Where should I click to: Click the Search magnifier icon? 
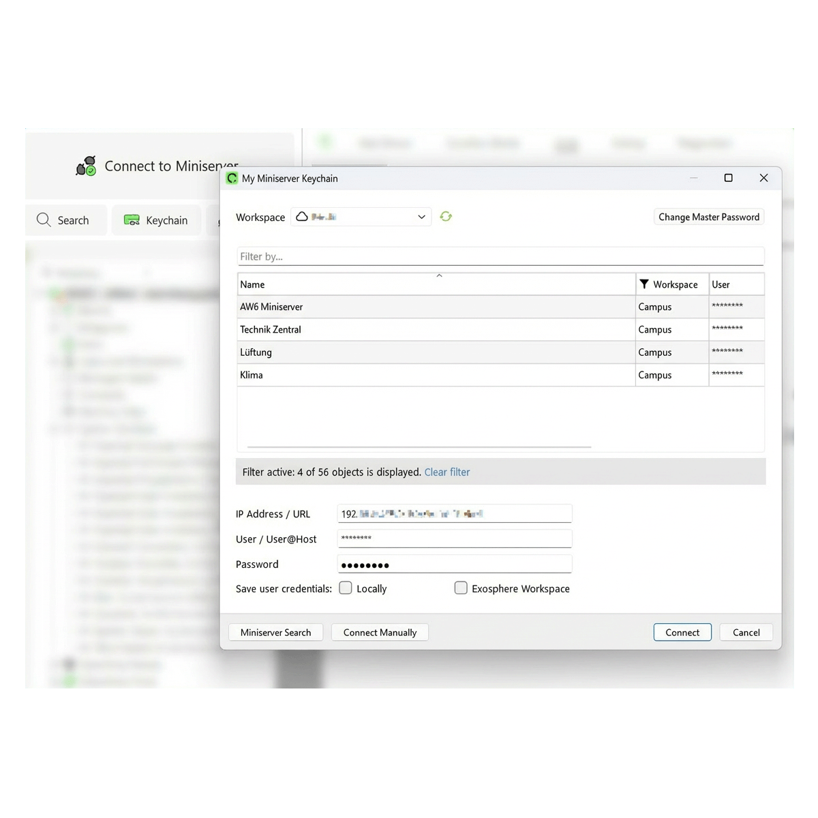pos(44,219)
